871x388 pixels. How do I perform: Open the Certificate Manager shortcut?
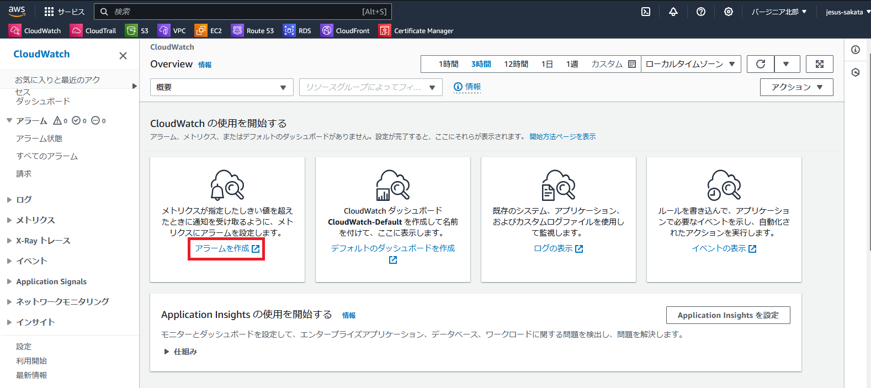pos(416,31)
